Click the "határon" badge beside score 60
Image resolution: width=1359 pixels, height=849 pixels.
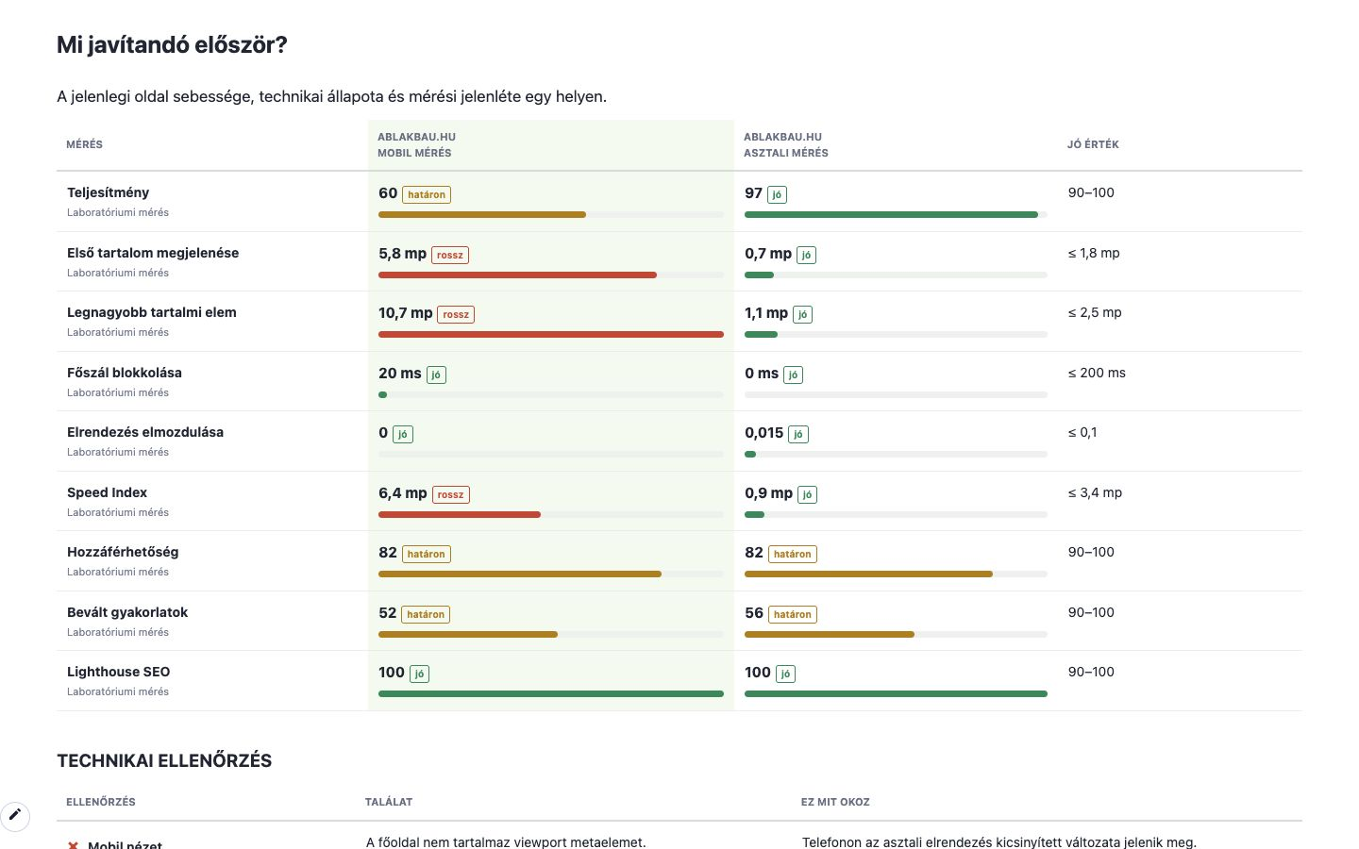pyautogui.click(x=427, y=194)
